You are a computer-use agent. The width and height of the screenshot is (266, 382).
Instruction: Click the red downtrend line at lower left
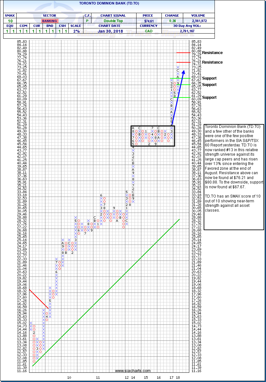pyautogui.click(x=38, y=298)
